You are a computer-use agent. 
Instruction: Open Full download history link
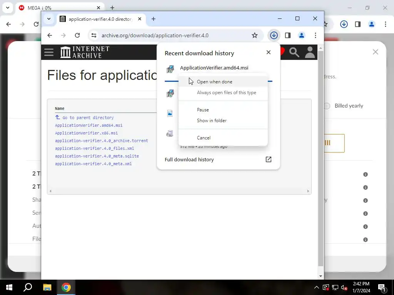point(189,159)
